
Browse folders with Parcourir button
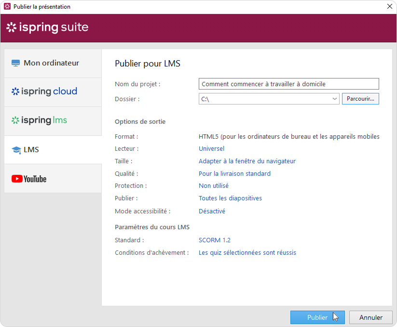click(360, 99)
